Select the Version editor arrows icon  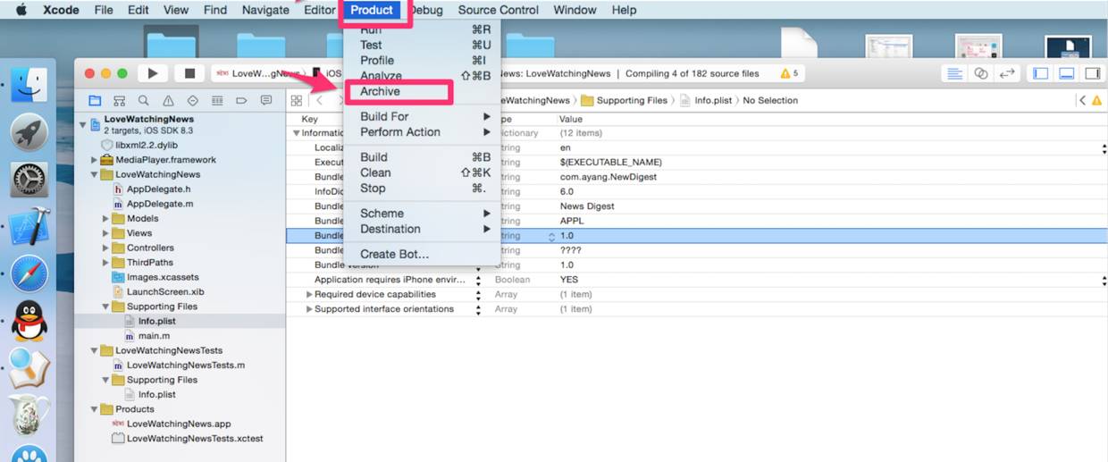click(1007, 73)
